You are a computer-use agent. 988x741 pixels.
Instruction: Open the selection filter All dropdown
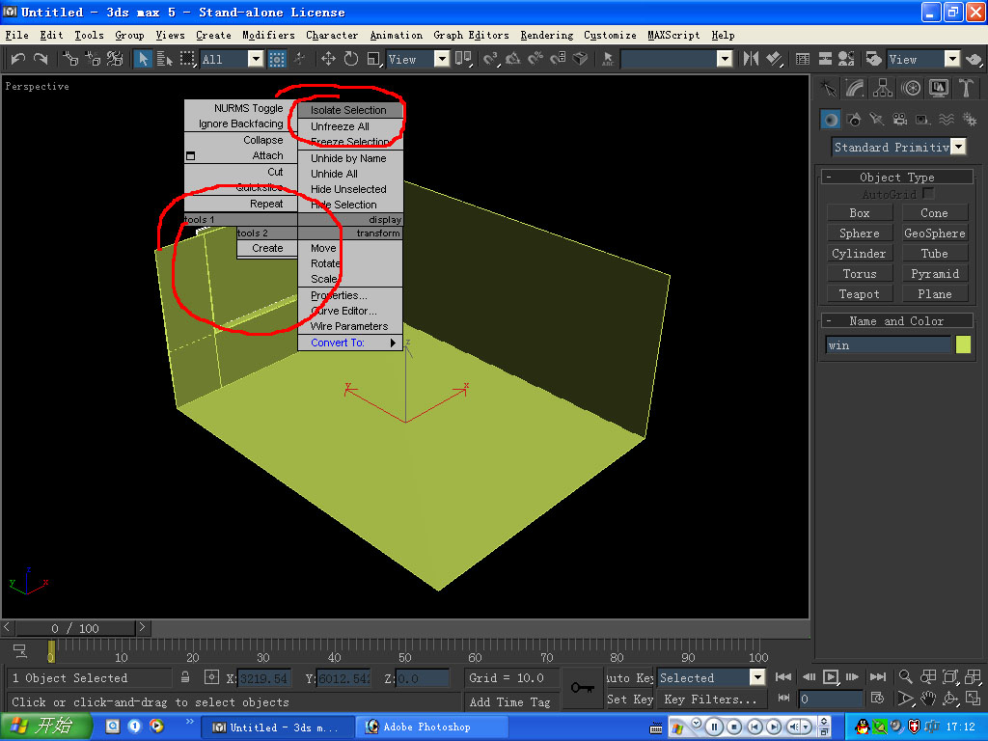(x=255, y=59)
